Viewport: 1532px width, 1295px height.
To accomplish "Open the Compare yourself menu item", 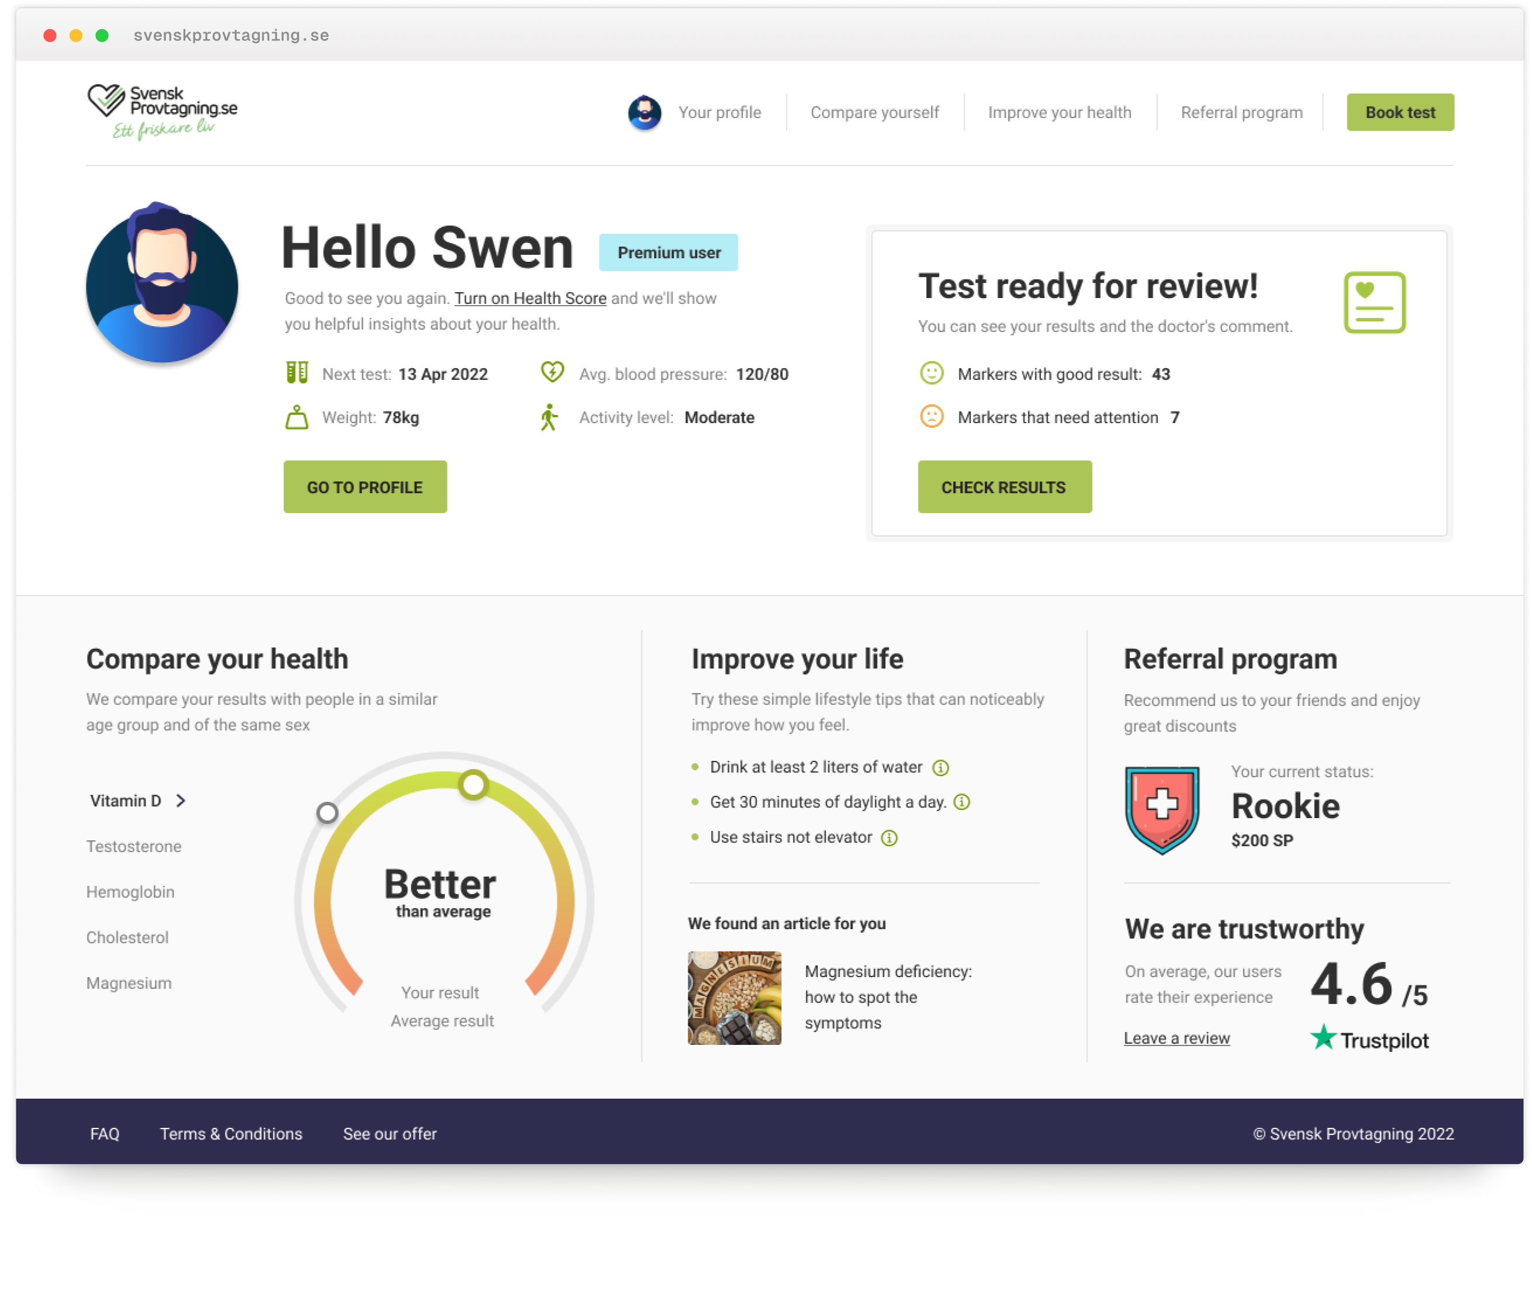I will pyautogui.click(x=874, y=112).
